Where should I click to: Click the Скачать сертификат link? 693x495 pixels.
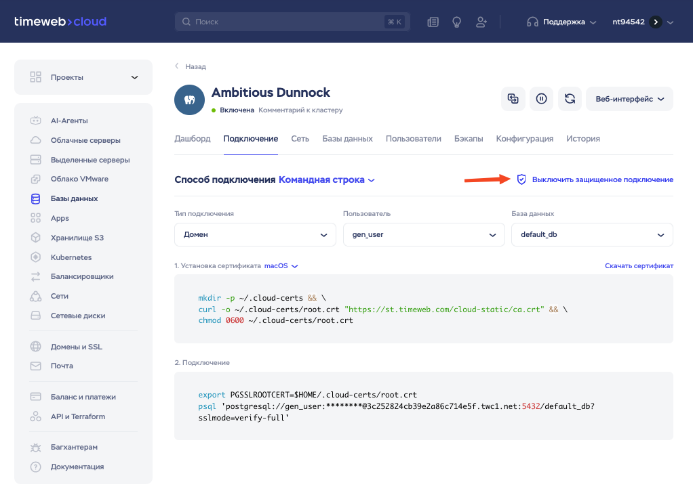click(x=639, y=266)
